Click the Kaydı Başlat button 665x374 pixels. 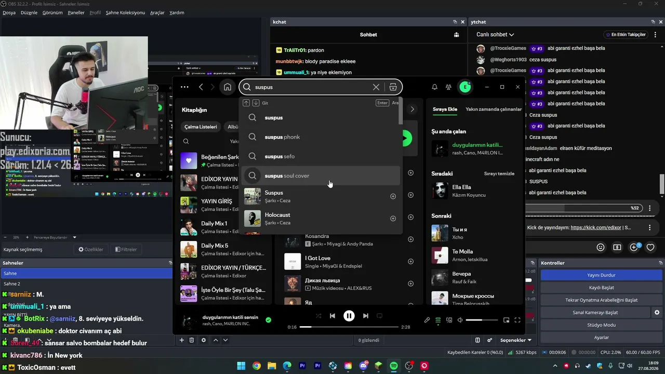(601, 288)
